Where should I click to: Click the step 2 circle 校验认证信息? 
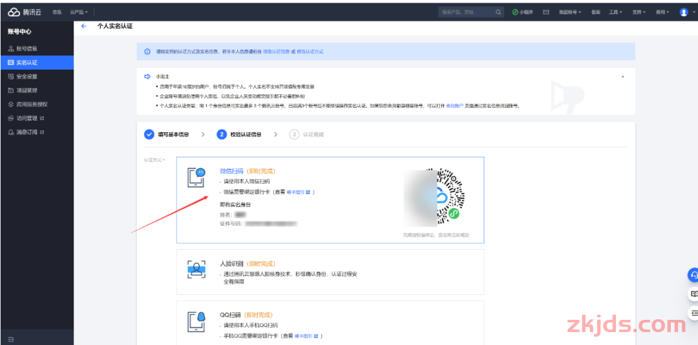[221, 134]
